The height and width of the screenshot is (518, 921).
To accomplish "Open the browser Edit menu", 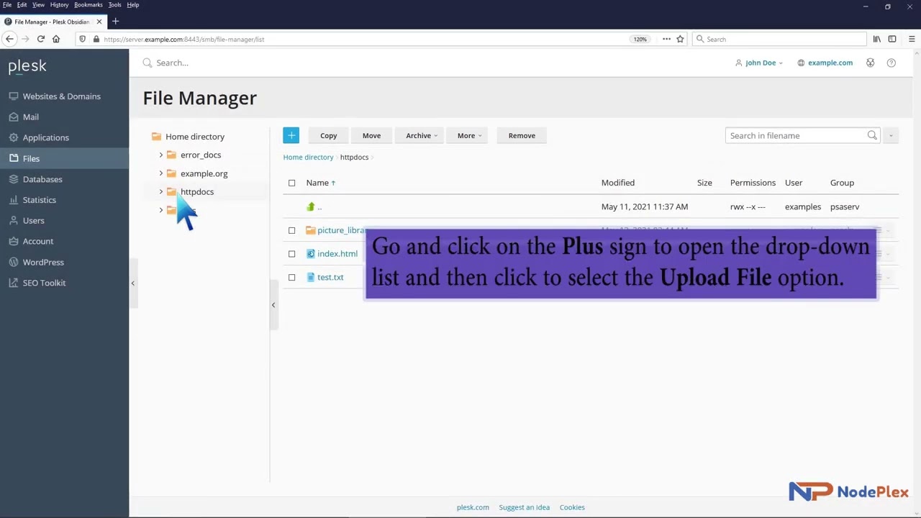I will coord(22,5).
